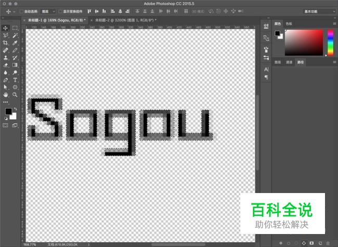
Task: Create new path with the panel bottom icon
Action: [320, 243]
